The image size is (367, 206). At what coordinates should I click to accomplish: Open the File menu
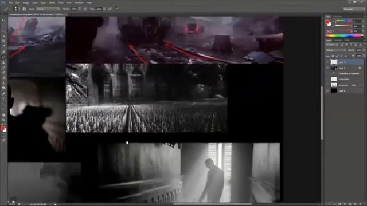coord(11,3)
